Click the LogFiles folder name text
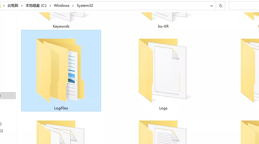Screen dimensions: 259x144 click(61, 108)
